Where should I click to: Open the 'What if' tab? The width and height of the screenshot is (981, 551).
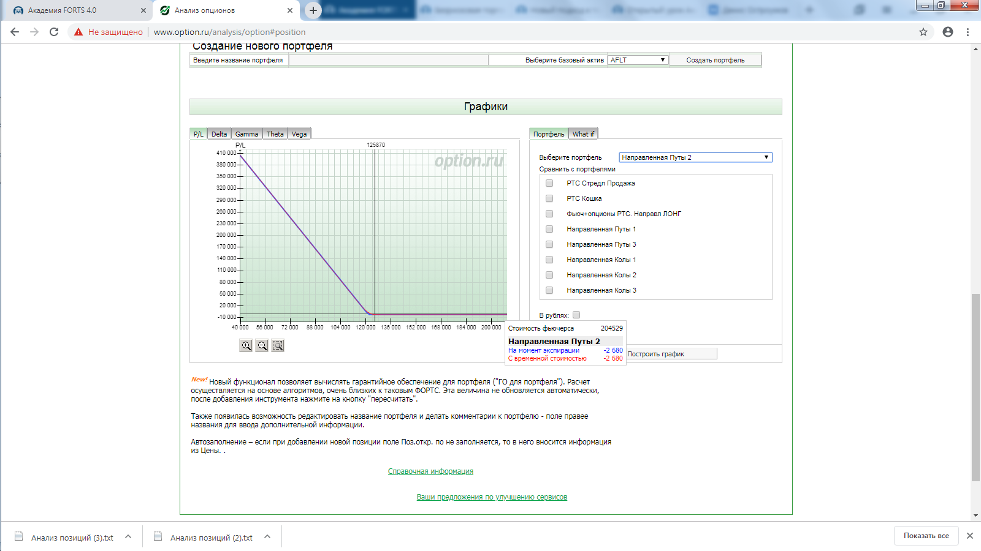(x=584, y=134)
